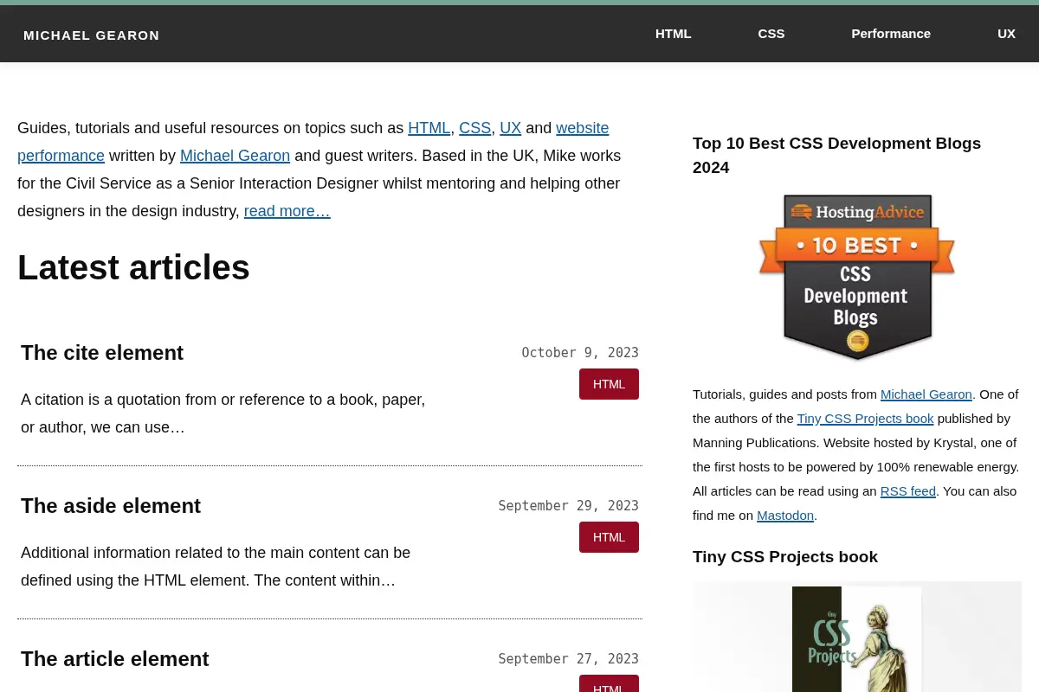Follow the HTML link in intro paragraph
This screenshot has width=1039, height=692.
[x=429, y=128]
